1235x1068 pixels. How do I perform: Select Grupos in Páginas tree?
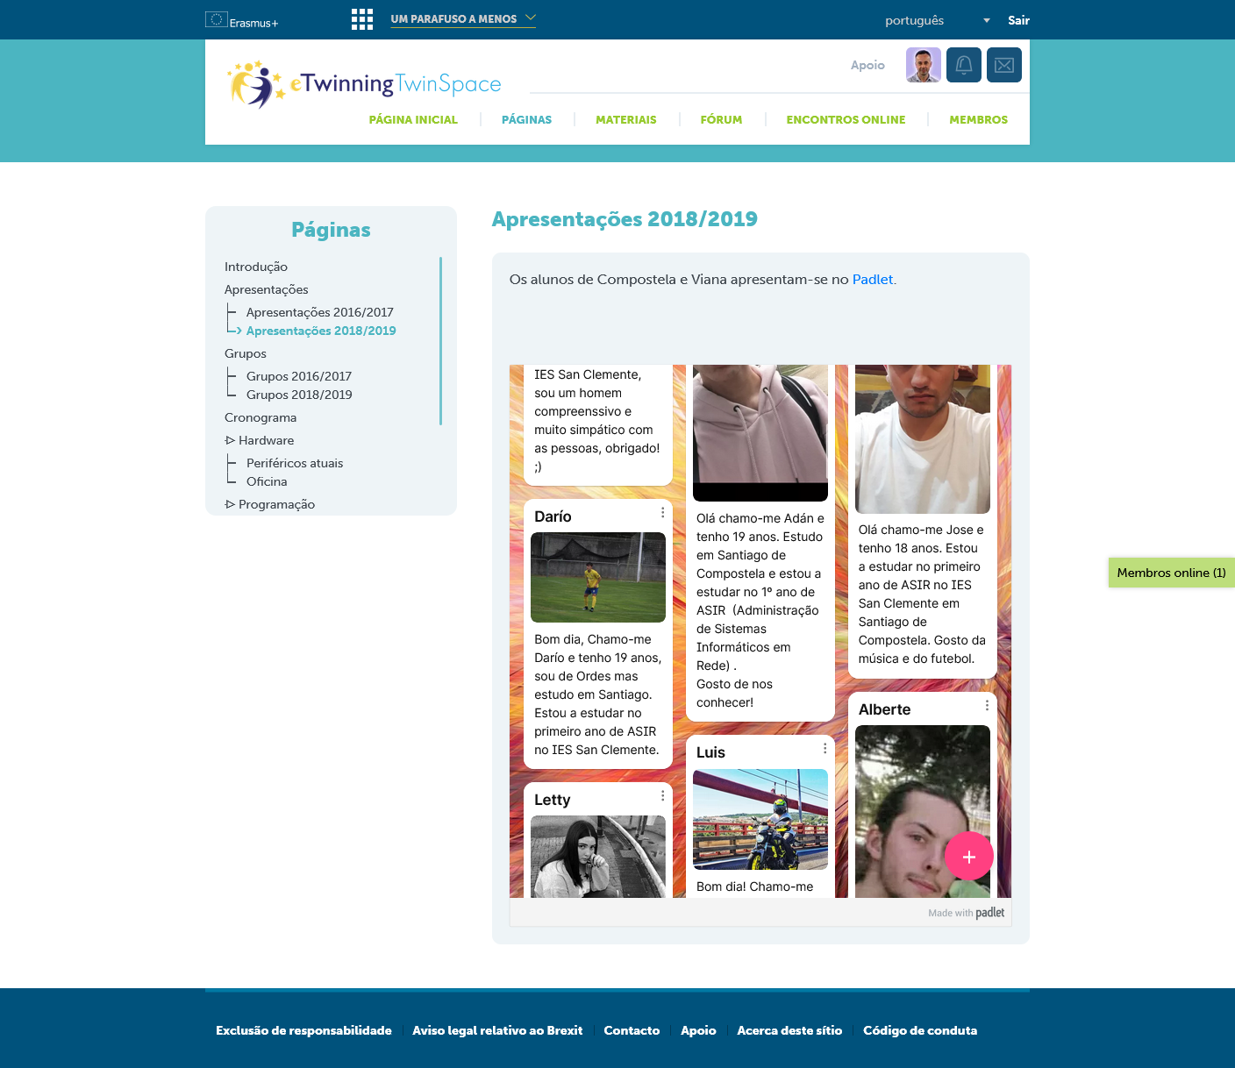tap(246, 353)
